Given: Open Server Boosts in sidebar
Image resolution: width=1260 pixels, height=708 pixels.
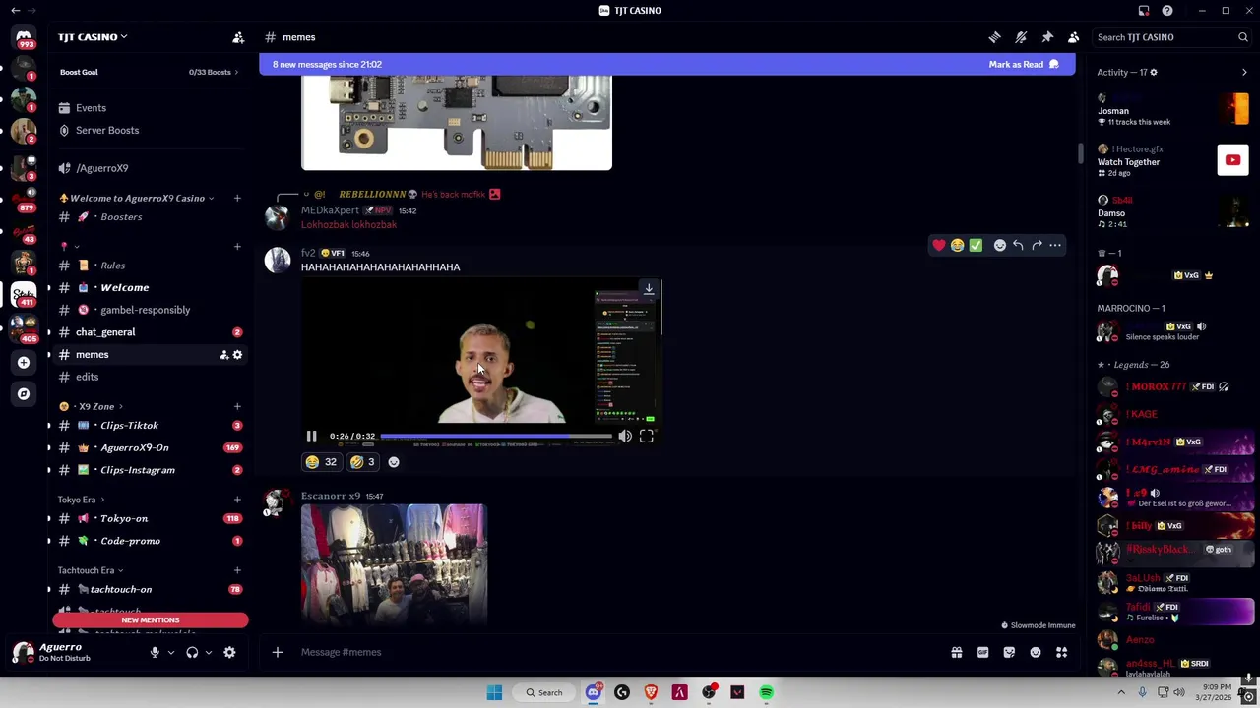Looking at the screenshot, I should pyautogui.click(x=148, y=130).
